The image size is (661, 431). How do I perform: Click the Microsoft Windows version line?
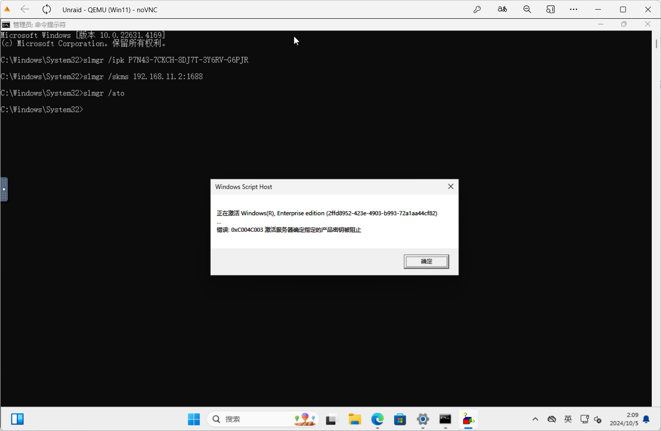[x=83, y=35]
